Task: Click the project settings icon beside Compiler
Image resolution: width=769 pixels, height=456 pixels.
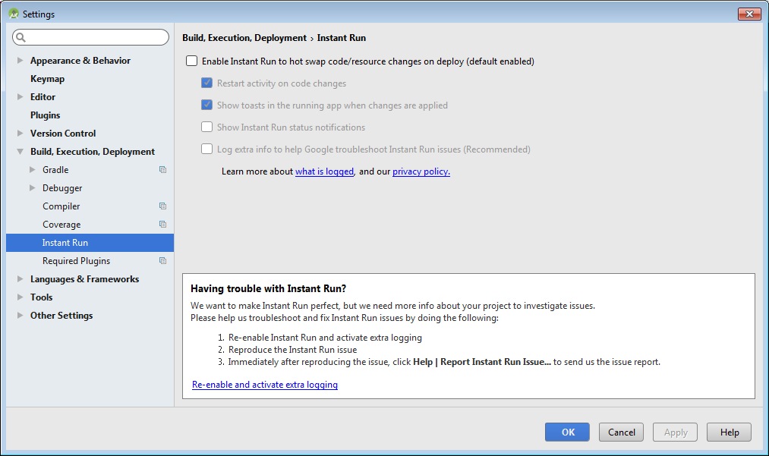Action: pos(162,206)
